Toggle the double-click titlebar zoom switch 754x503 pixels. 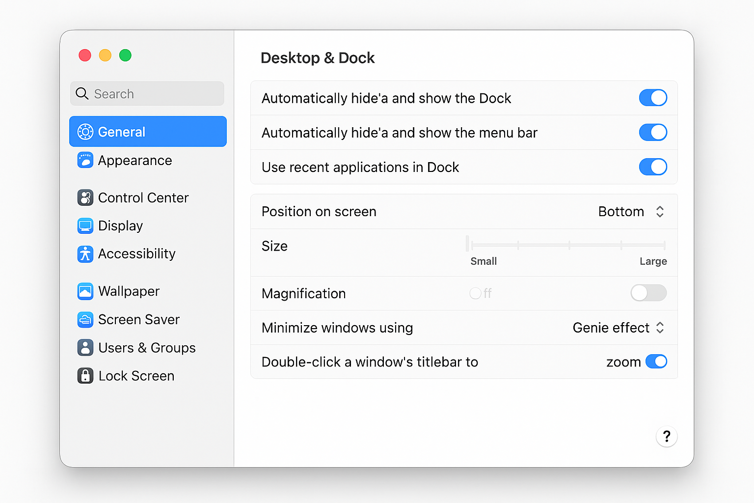(x=656, y=362)
